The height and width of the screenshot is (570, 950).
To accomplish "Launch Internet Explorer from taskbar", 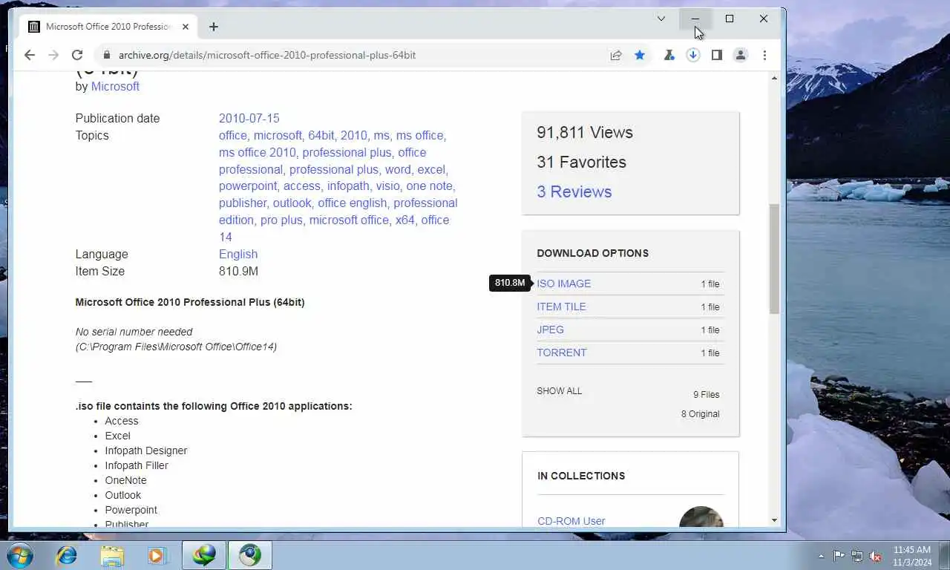I will [x=67, y=555].
